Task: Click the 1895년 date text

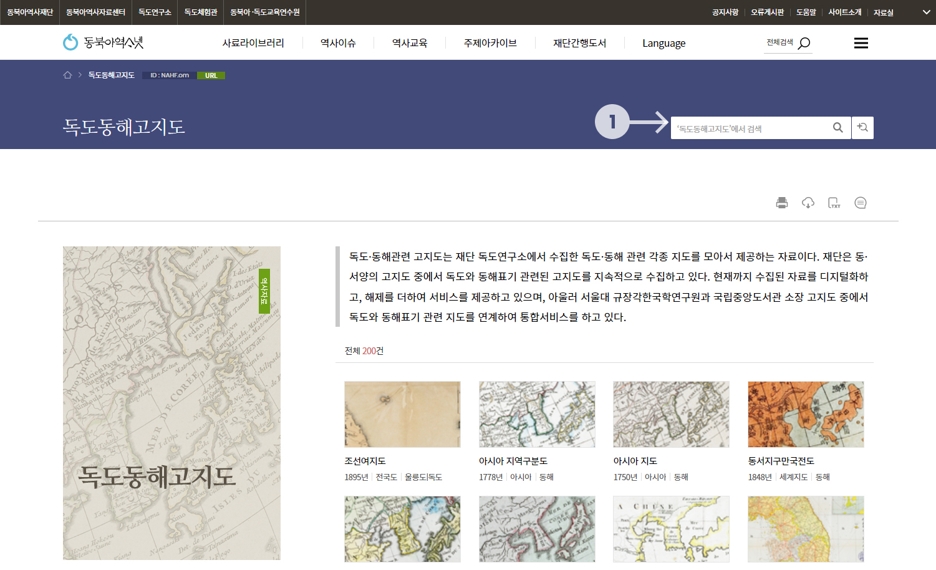Action: click(x=356, y=477)
